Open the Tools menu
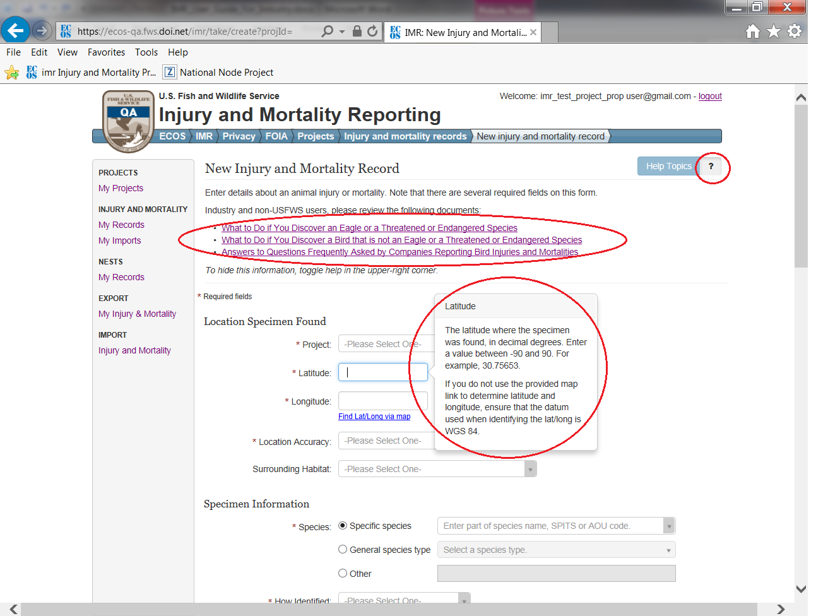Viewport: 828px width, 616px height. [x=146, y=52]
